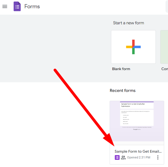Click the Forms title text in header
The width and height of the screenshot is (168, 167).
click(x=32, y=6)
